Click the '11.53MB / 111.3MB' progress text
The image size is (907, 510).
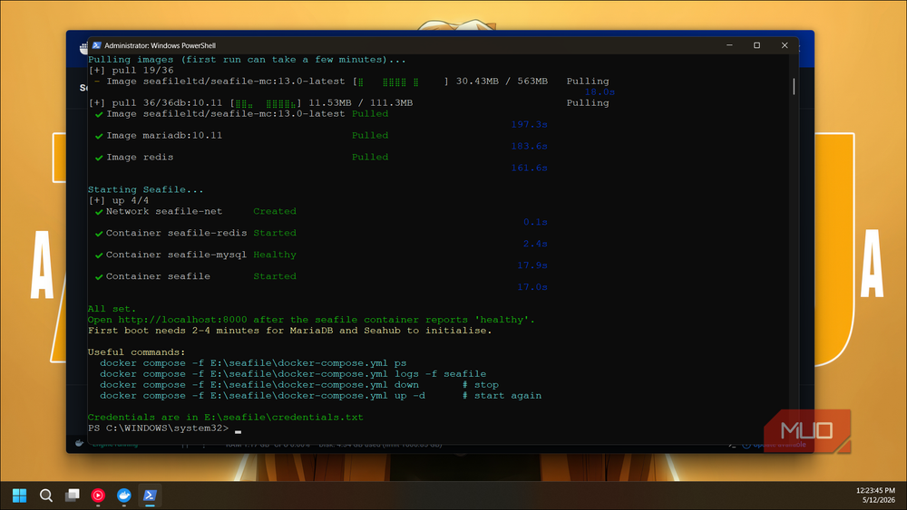360,102
